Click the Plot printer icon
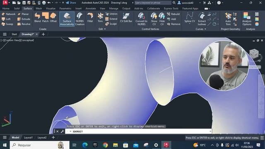This screenshot has height=149, width=265. [44, 3]
